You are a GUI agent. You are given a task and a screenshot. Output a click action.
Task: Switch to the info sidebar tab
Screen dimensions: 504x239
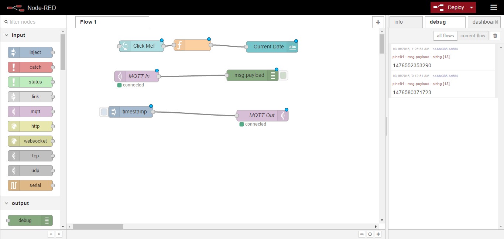pyautogui.click(x=405, y=22)
